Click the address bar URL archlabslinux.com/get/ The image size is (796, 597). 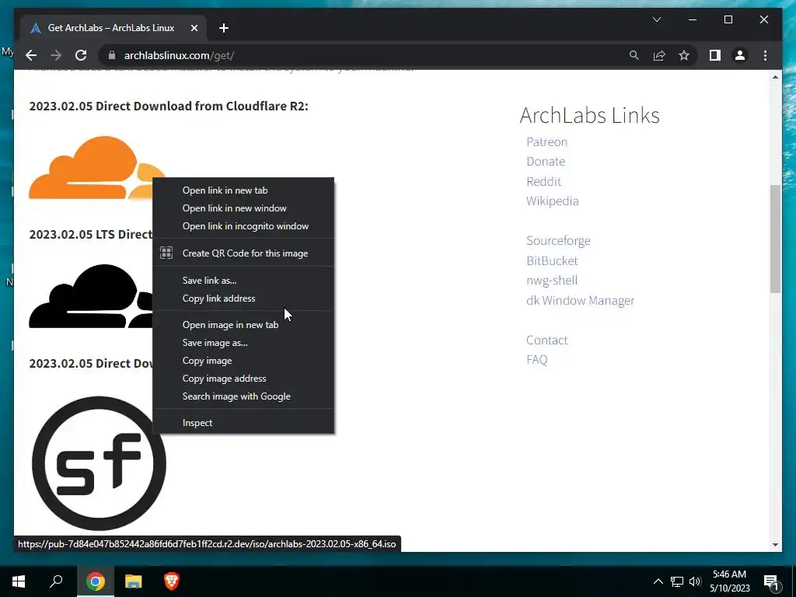180,55
